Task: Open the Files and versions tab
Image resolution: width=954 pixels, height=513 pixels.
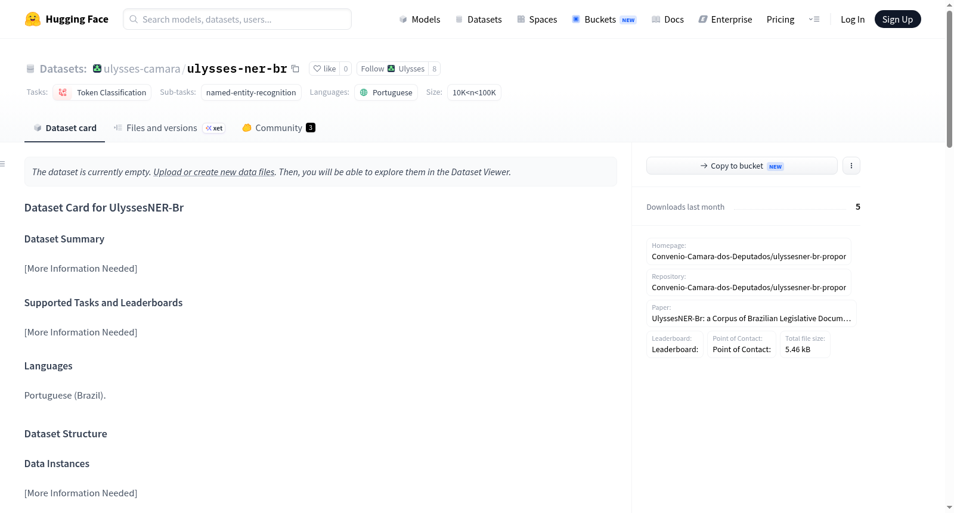Action: tap(169, 128)
